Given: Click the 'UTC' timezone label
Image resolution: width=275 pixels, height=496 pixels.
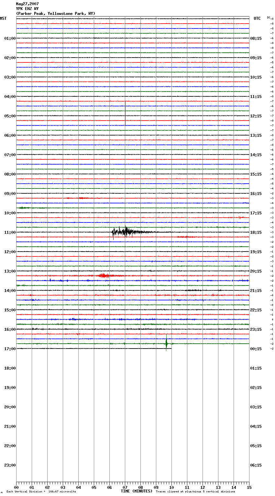Looking at the screenshot, I should coord(257,18).
